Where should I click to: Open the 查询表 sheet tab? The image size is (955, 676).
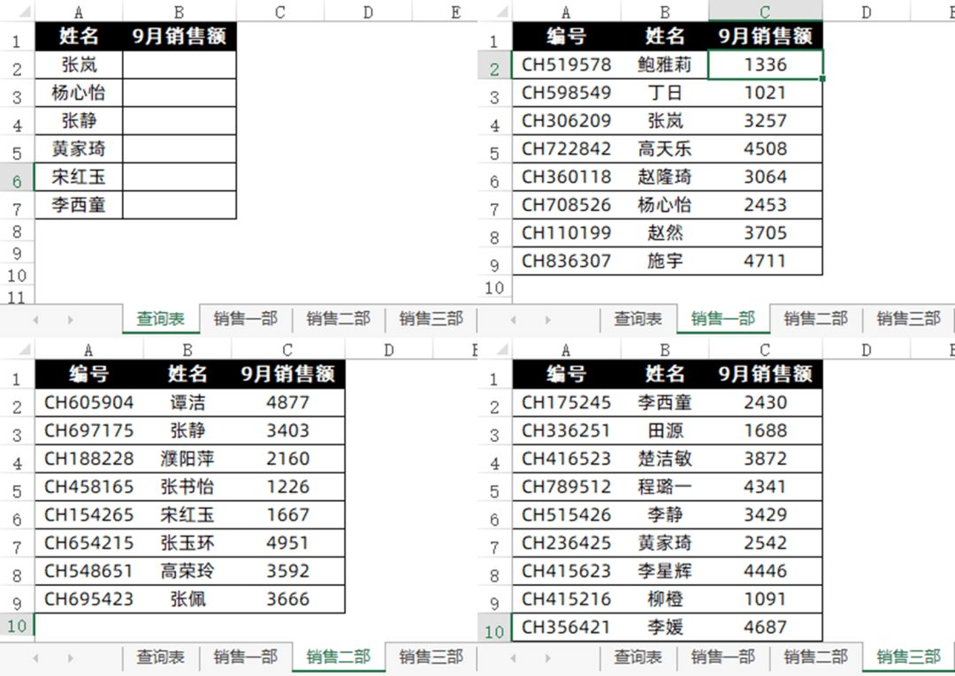coord(161,319)
